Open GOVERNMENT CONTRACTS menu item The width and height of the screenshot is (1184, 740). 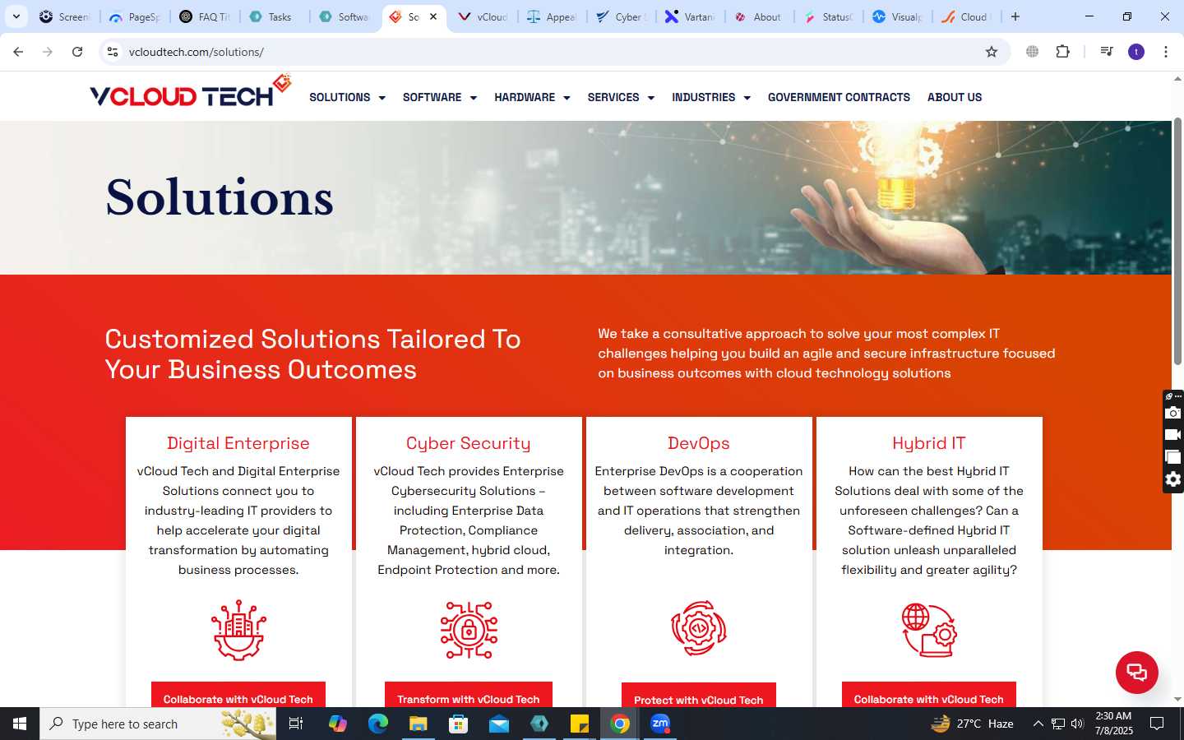click(839, 97)
